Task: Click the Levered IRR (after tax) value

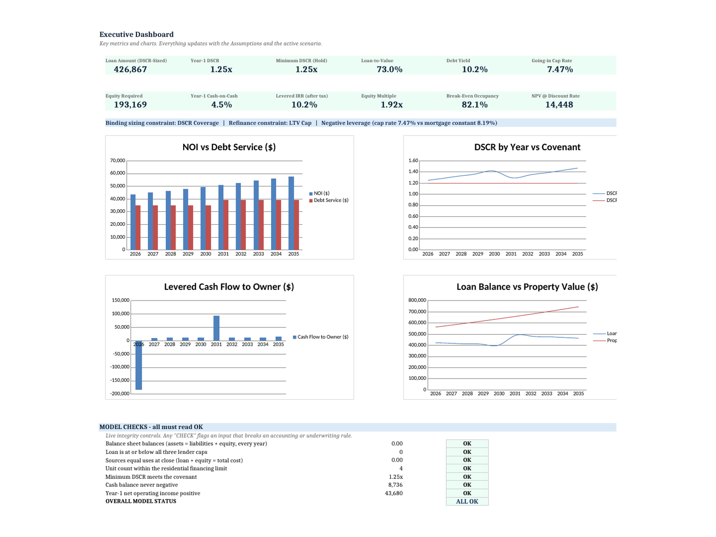Action: (x=304, y=105)
